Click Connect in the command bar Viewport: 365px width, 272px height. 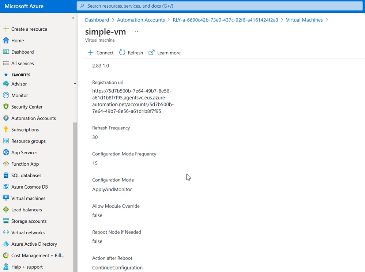point(101,53)
